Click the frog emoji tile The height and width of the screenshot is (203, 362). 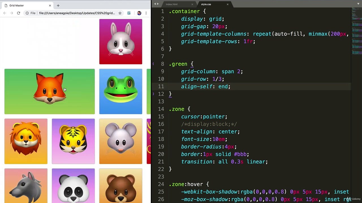[121, 92]
